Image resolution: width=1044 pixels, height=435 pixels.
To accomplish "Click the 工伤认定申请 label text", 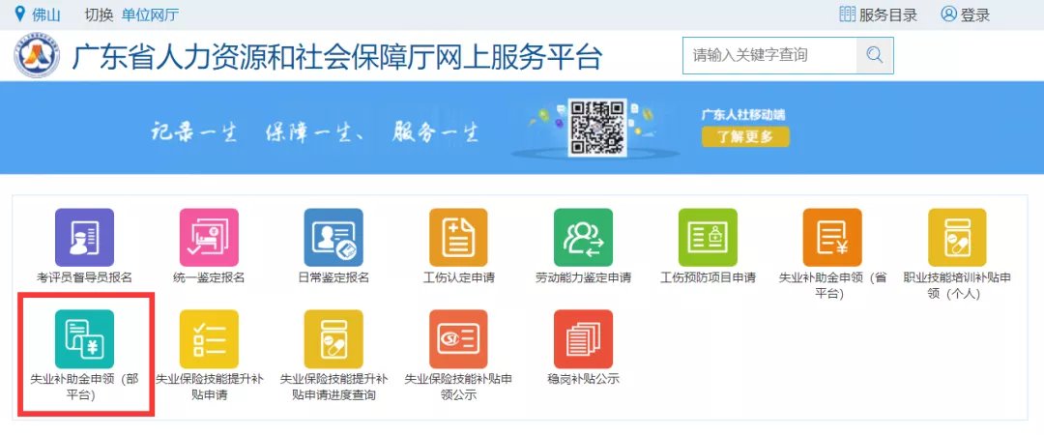I will pyautogui.click(x=458, y=277).
